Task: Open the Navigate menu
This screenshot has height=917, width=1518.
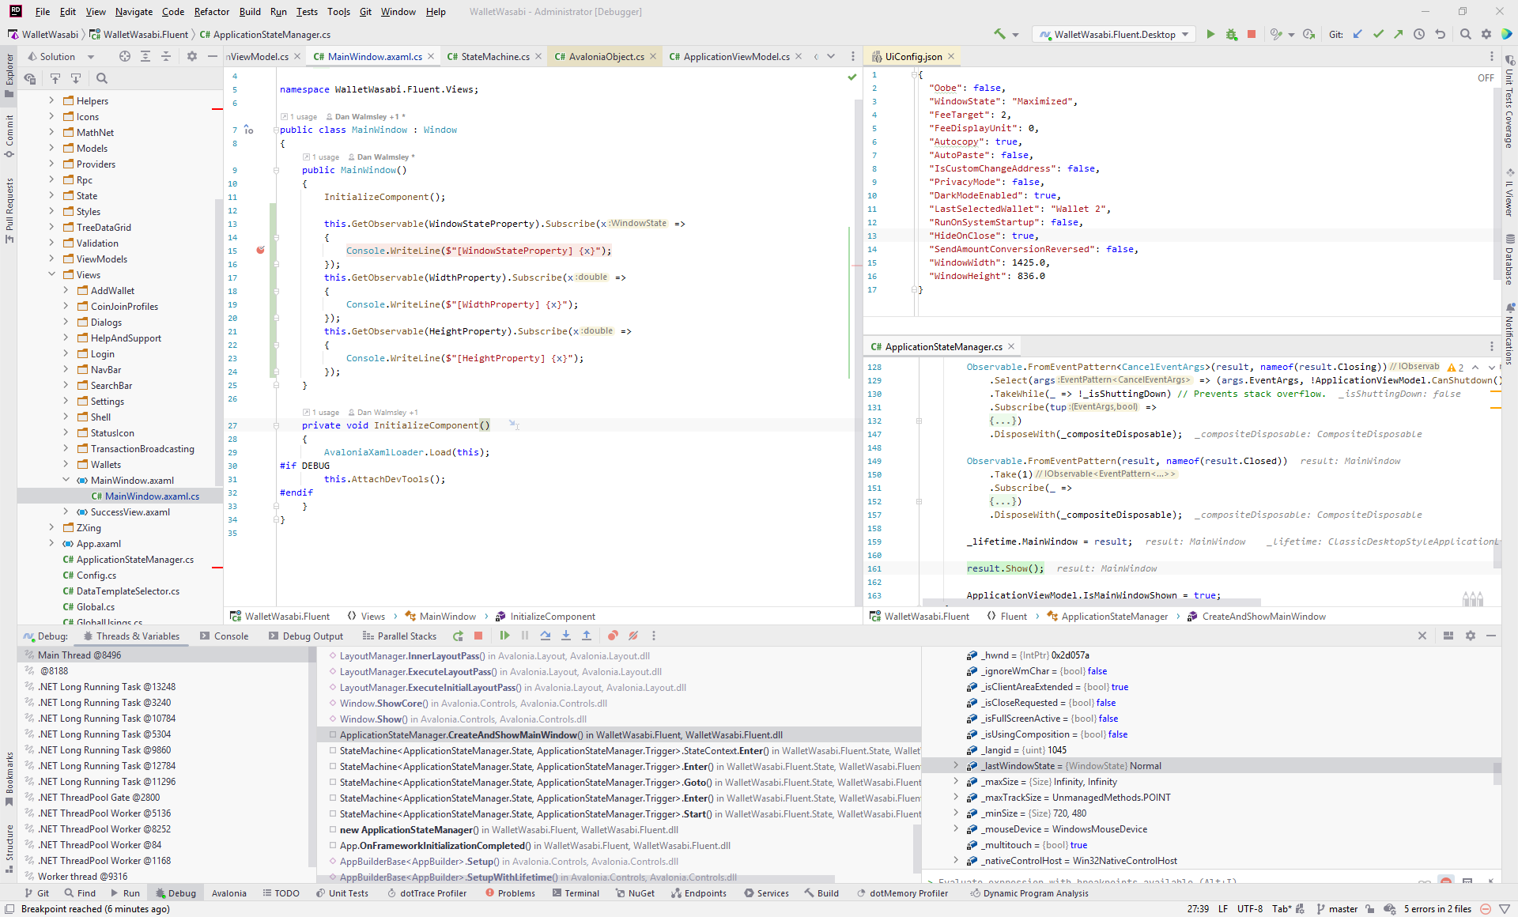Action: point(134,12)
